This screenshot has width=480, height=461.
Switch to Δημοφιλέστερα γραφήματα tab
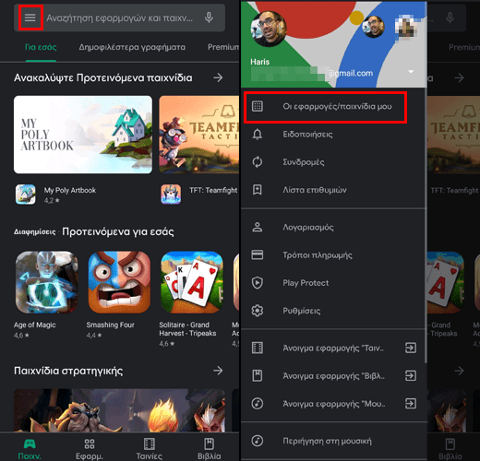(132, 47)
